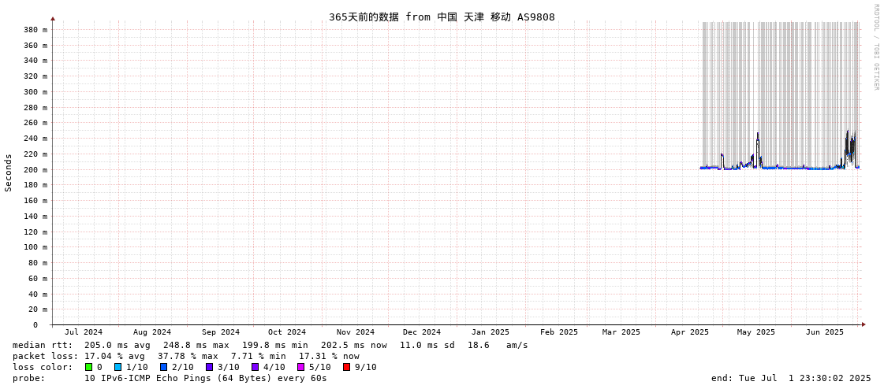The image size is (884, 389).
Task: Click the 'Nov 2024' x-axis label
Action: point(355,332)
